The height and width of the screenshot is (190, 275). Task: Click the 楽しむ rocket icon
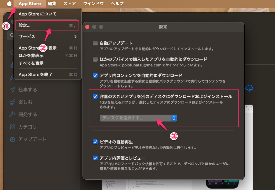coord(12,102)
